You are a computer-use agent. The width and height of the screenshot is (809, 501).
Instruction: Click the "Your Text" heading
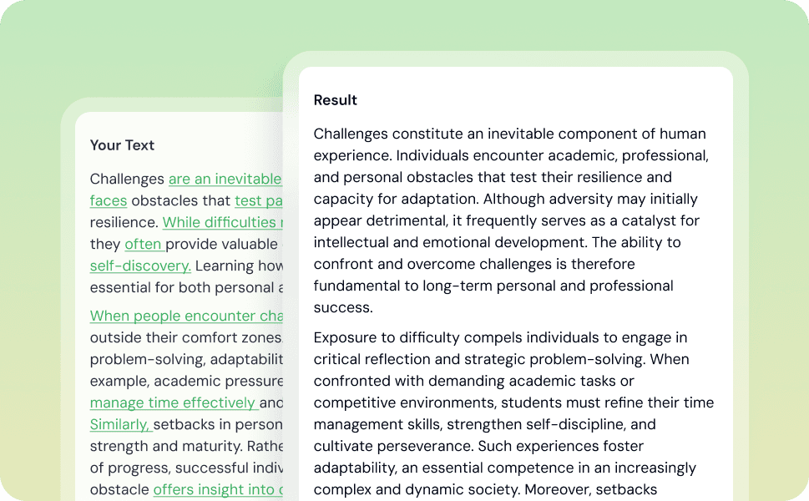pyautogui.click(x=122, y=145)
